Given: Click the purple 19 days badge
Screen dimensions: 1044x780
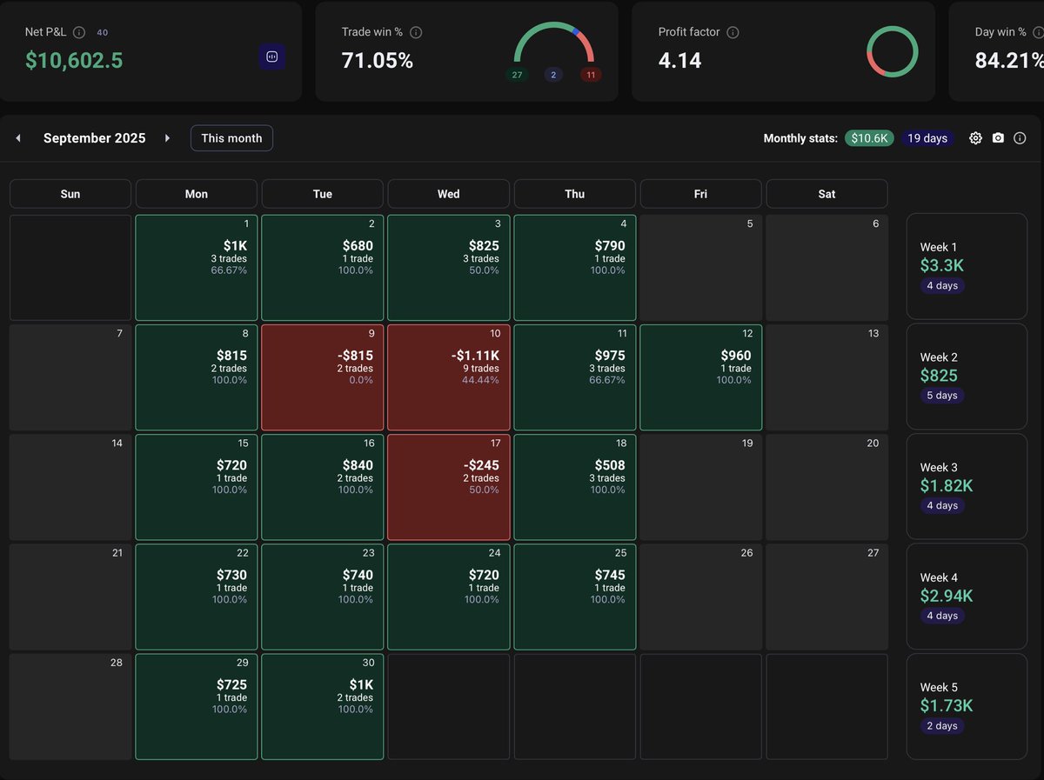Looking at the screenshot, I should click(x=927, y=137).
